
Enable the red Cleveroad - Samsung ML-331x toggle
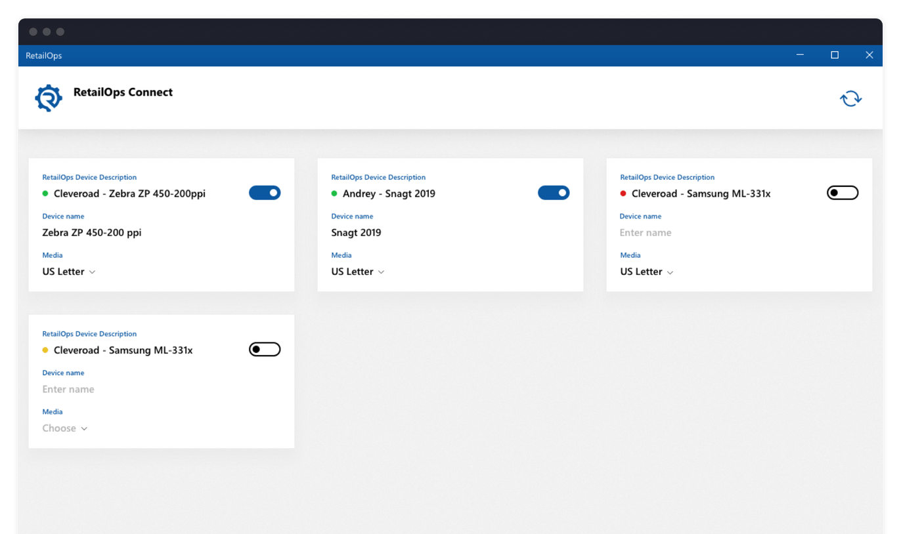pyautogui.click(x=843, y=192)
